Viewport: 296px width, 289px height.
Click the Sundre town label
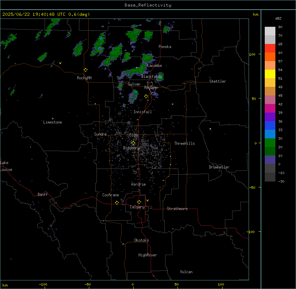tap(100, 134)
